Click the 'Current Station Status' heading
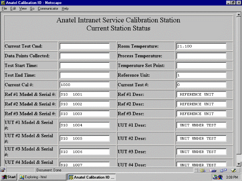The height and width of the screenshot is (181, 242). [x=118, y=28]
